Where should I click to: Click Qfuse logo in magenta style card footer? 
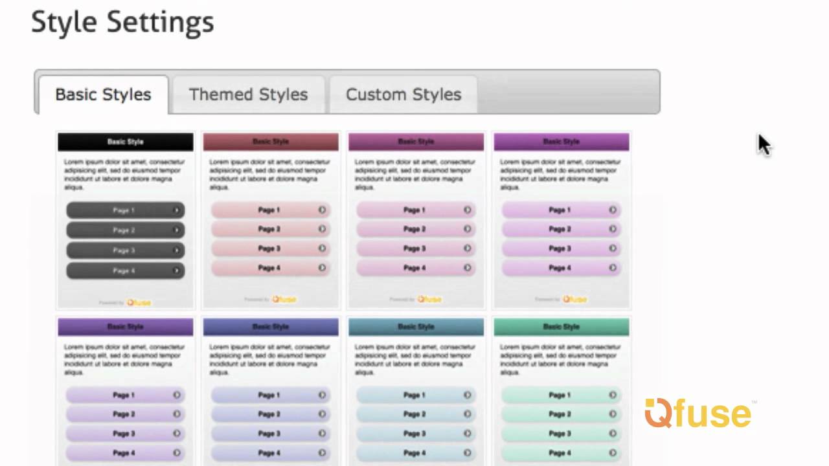click(x=429, y=299)
